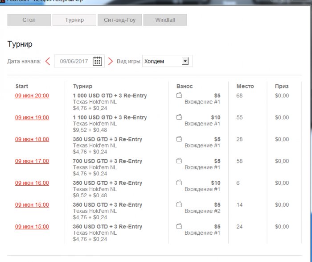Click wallet icon for 19:00 tournament
Screen dimensions: 312x262
tap(179, 117)
